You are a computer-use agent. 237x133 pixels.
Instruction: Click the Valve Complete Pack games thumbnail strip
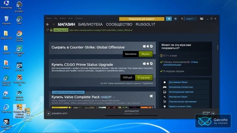point(103,108)
